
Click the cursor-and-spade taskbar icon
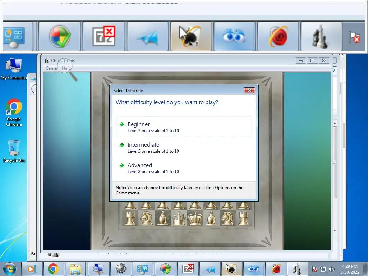(x=231, y=269)
